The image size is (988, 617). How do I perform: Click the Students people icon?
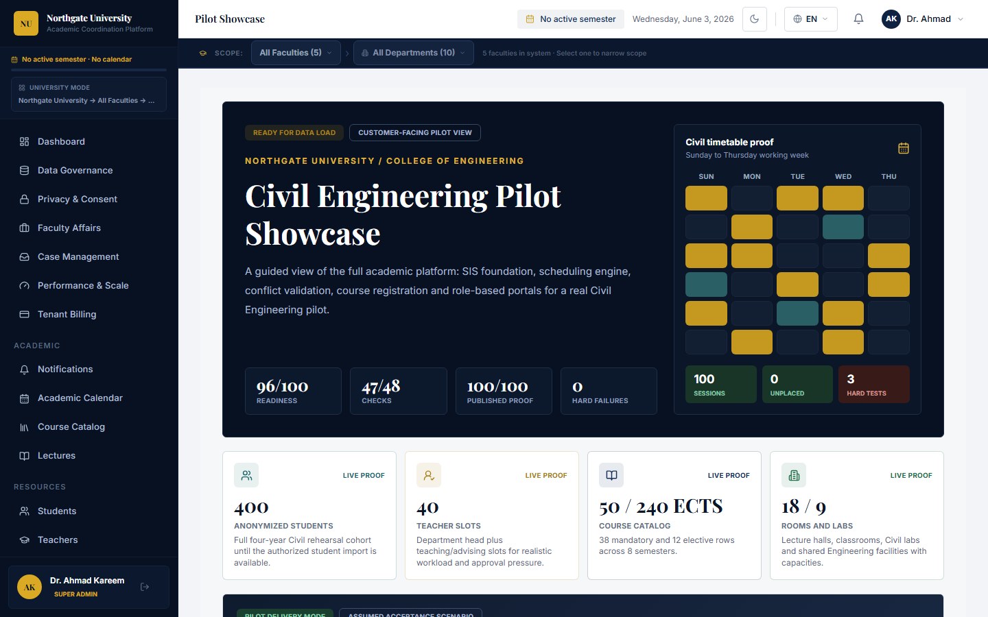click(25, 511)
